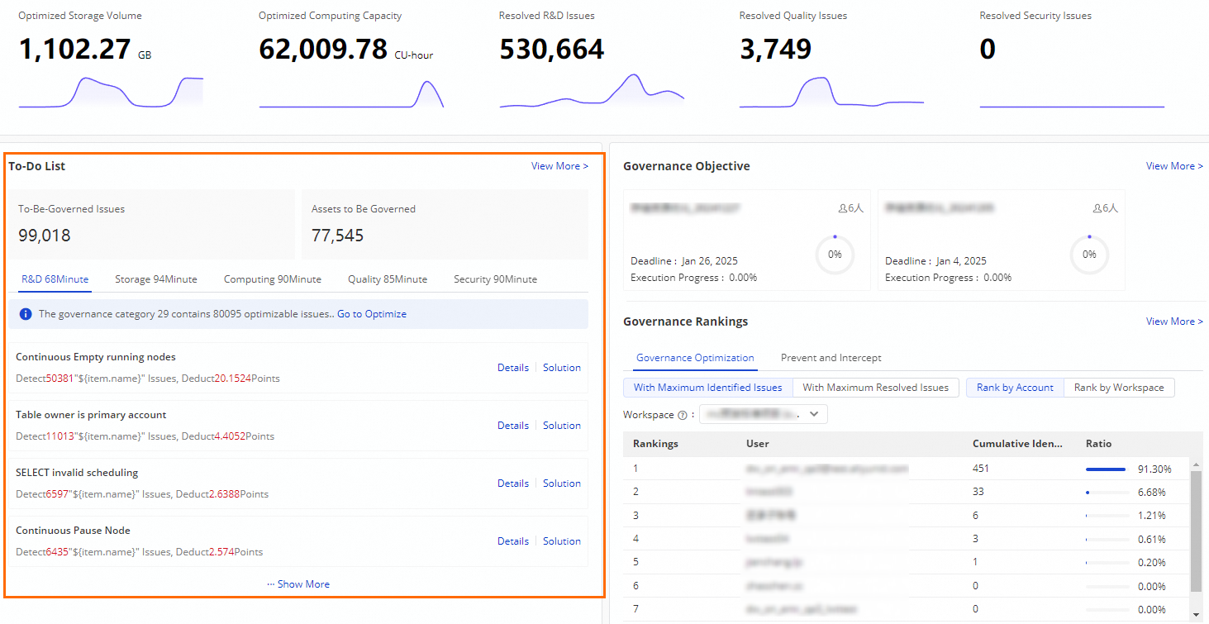Click the Assets to Be Governed 77,545 card
1209x624 pixels.
tap(445, 224)
